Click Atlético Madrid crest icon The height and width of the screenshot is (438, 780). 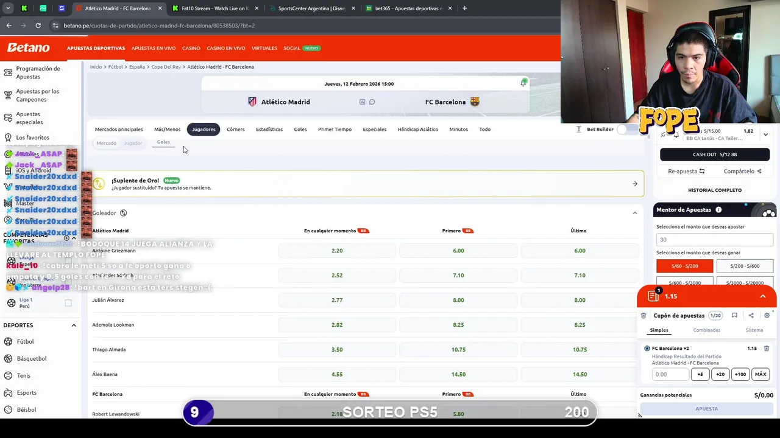click(x=252, y=102)
